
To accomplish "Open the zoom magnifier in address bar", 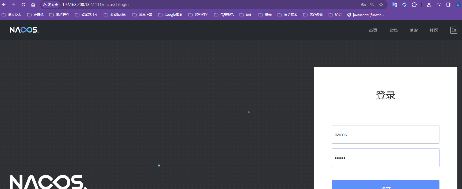I will point(372,5).
